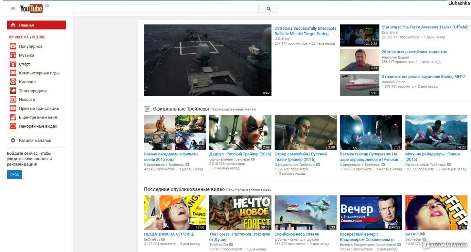The image size is (471, 252).
Task: Open 3 главных вопроса в крушении Boeing title
Action: click(424, 77)
